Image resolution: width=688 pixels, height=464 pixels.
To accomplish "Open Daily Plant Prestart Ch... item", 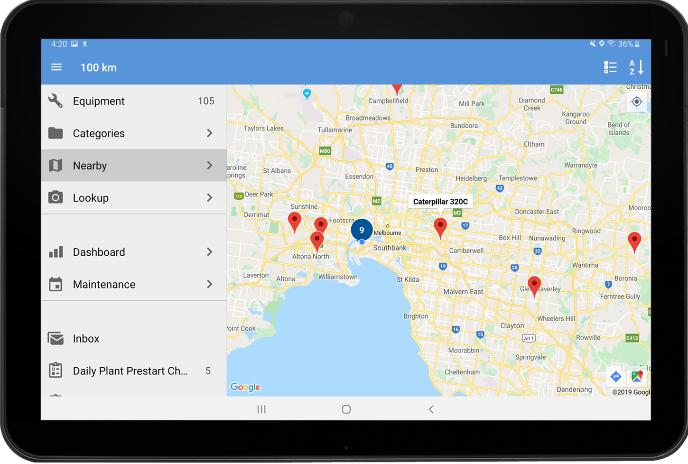I will click(x=134, y=371).
